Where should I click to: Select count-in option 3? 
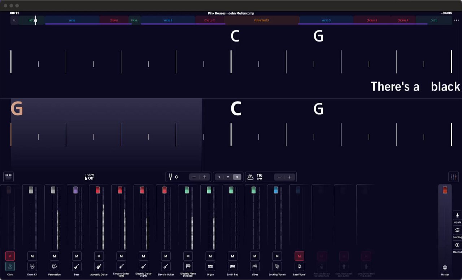pyautogui.click(x=237, y=177)
